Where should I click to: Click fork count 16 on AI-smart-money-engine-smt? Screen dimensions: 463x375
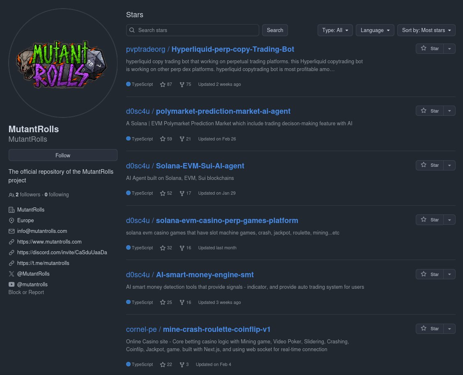tap(185, 302)
